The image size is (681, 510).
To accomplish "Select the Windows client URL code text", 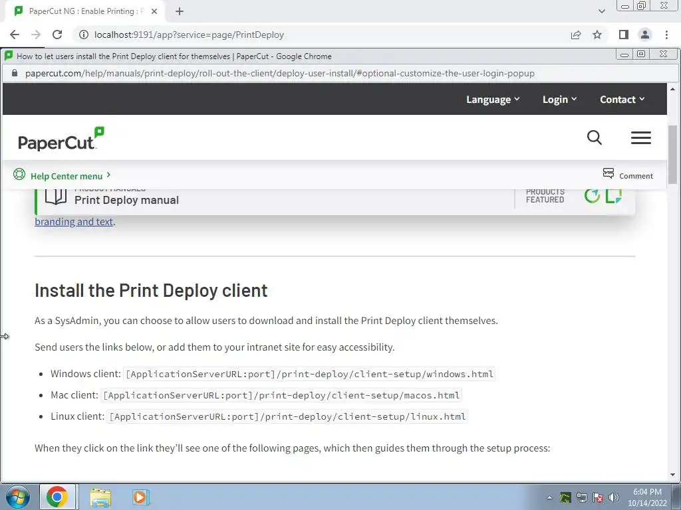I will [309, 374].
